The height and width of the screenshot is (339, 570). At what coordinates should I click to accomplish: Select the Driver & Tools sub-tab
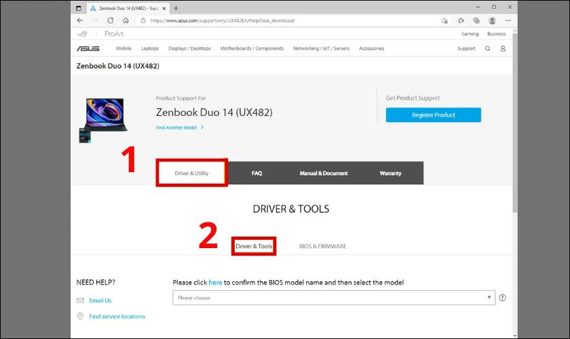tap(254, 246)
